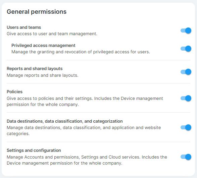Viewport: 197px width, 178px height.
Task: Select the Reports and shared layouts title
Action: 35,69
